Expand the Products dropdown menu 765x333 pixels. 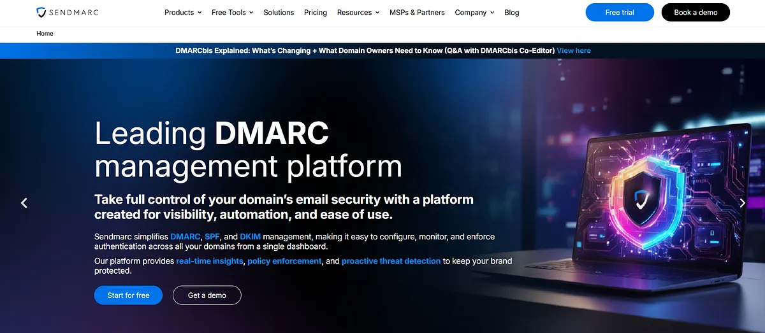183,12
